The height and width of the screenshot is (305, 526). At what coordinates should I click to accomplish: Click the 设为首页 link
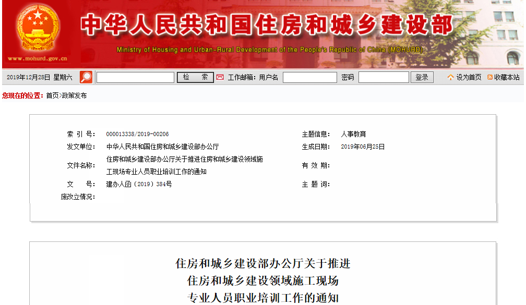click(x=469, y=77)
